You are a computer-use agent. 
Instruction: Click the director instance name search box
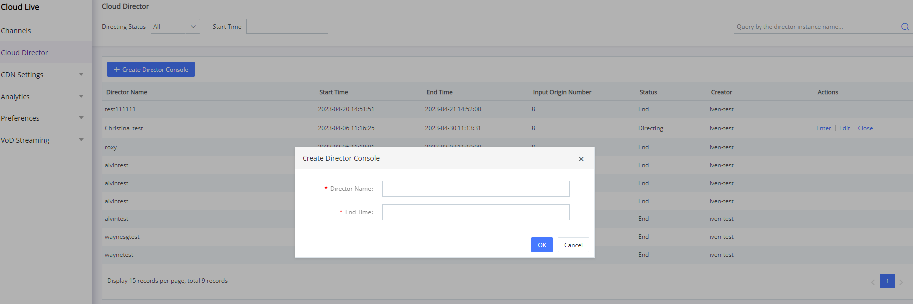815,27
